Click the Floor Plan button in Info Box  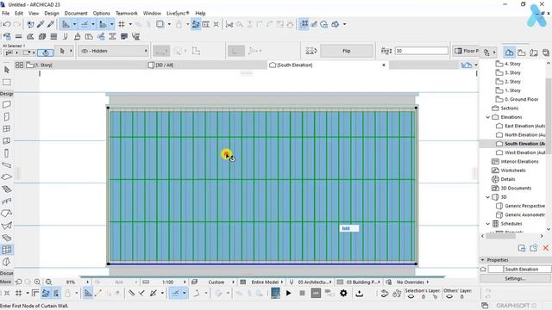click(x=466, y=51)
